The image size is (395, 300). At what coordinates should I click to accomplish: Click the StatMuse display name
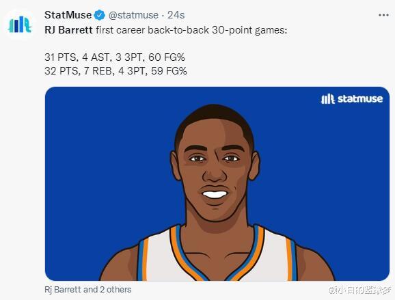(x=68, y=15)
